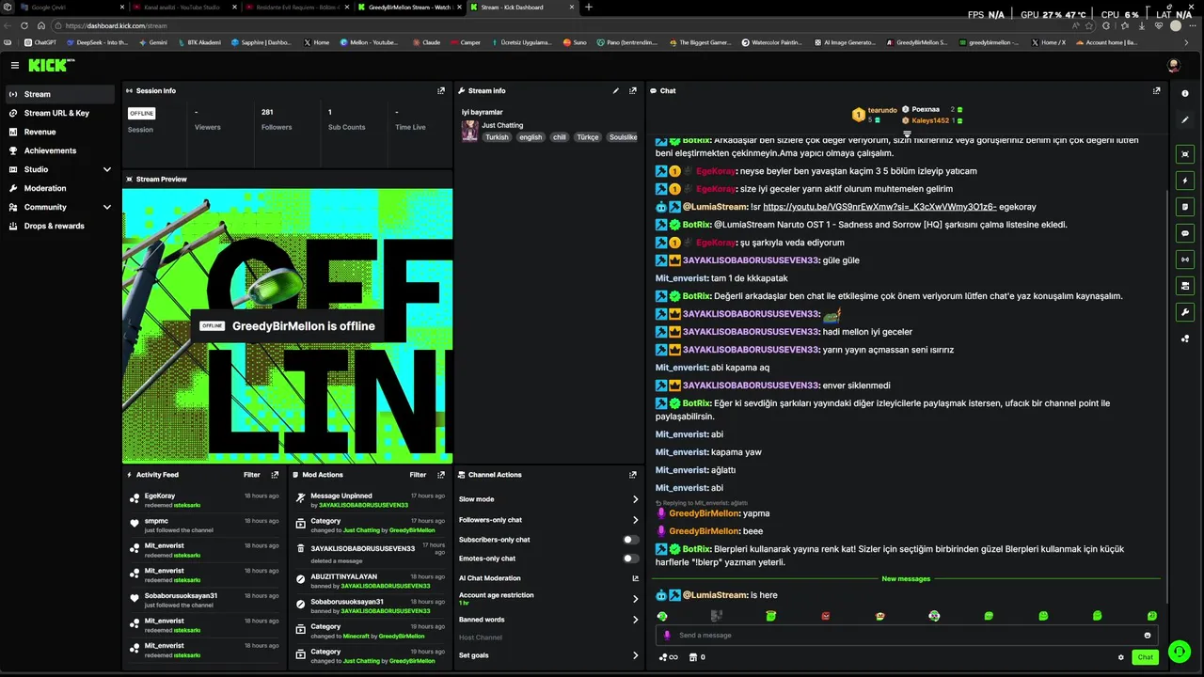Viewport: 1204px width, 677px height.
Task: Open the profile avatar at top right
Action: coord(1174,65)
